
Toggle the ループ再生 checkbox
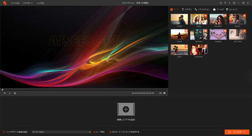(94, 132)
